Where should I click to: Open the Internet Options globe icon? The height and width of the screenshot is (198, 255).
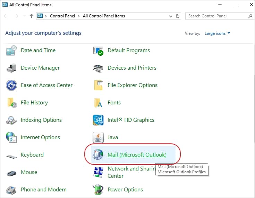[11, 137]
